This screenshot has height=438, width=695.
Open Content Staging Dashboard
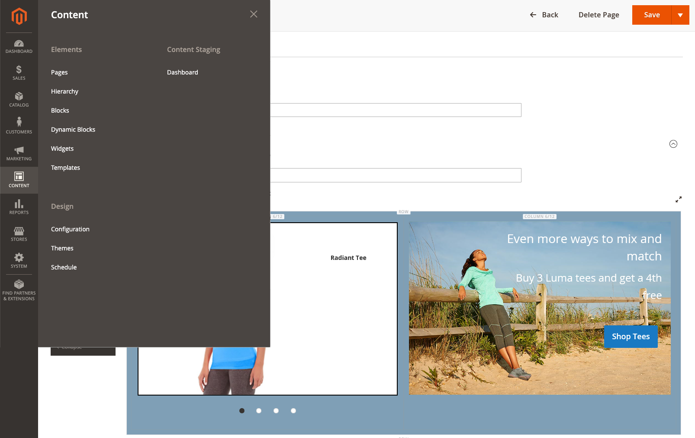click(x=183, y=72)
